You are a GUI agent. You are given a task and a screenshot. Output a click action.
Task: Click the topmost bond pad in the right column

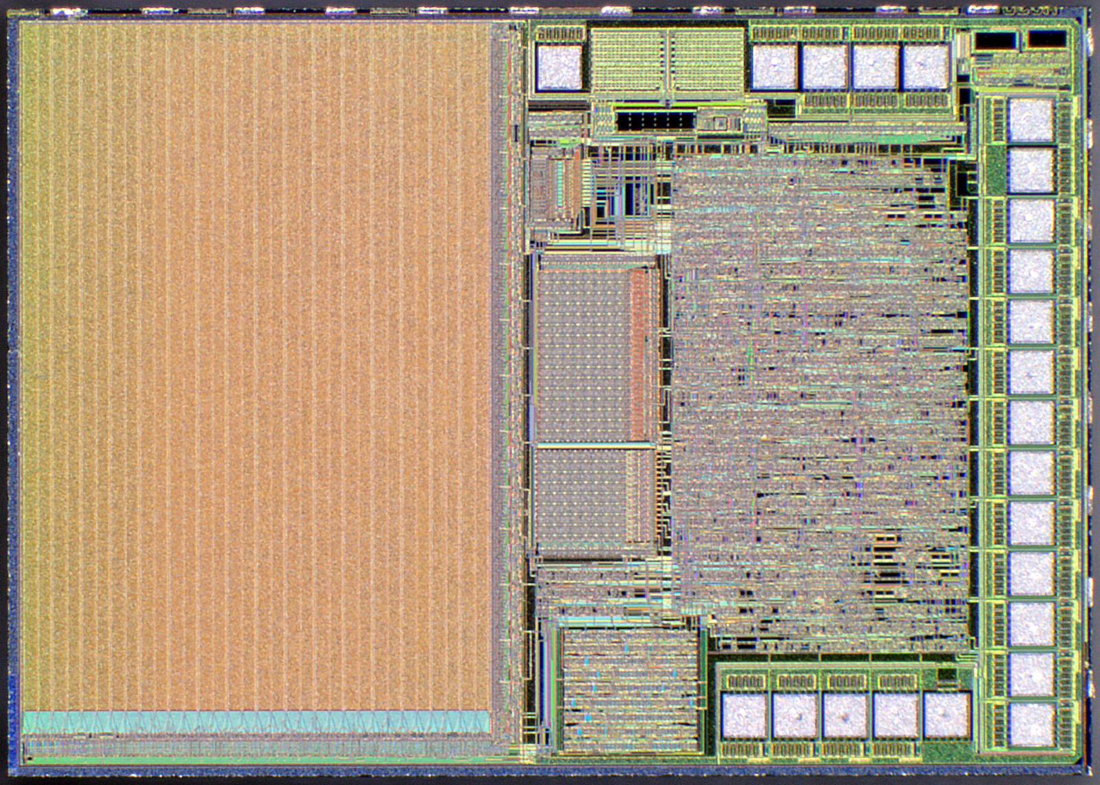(1031, 120)
